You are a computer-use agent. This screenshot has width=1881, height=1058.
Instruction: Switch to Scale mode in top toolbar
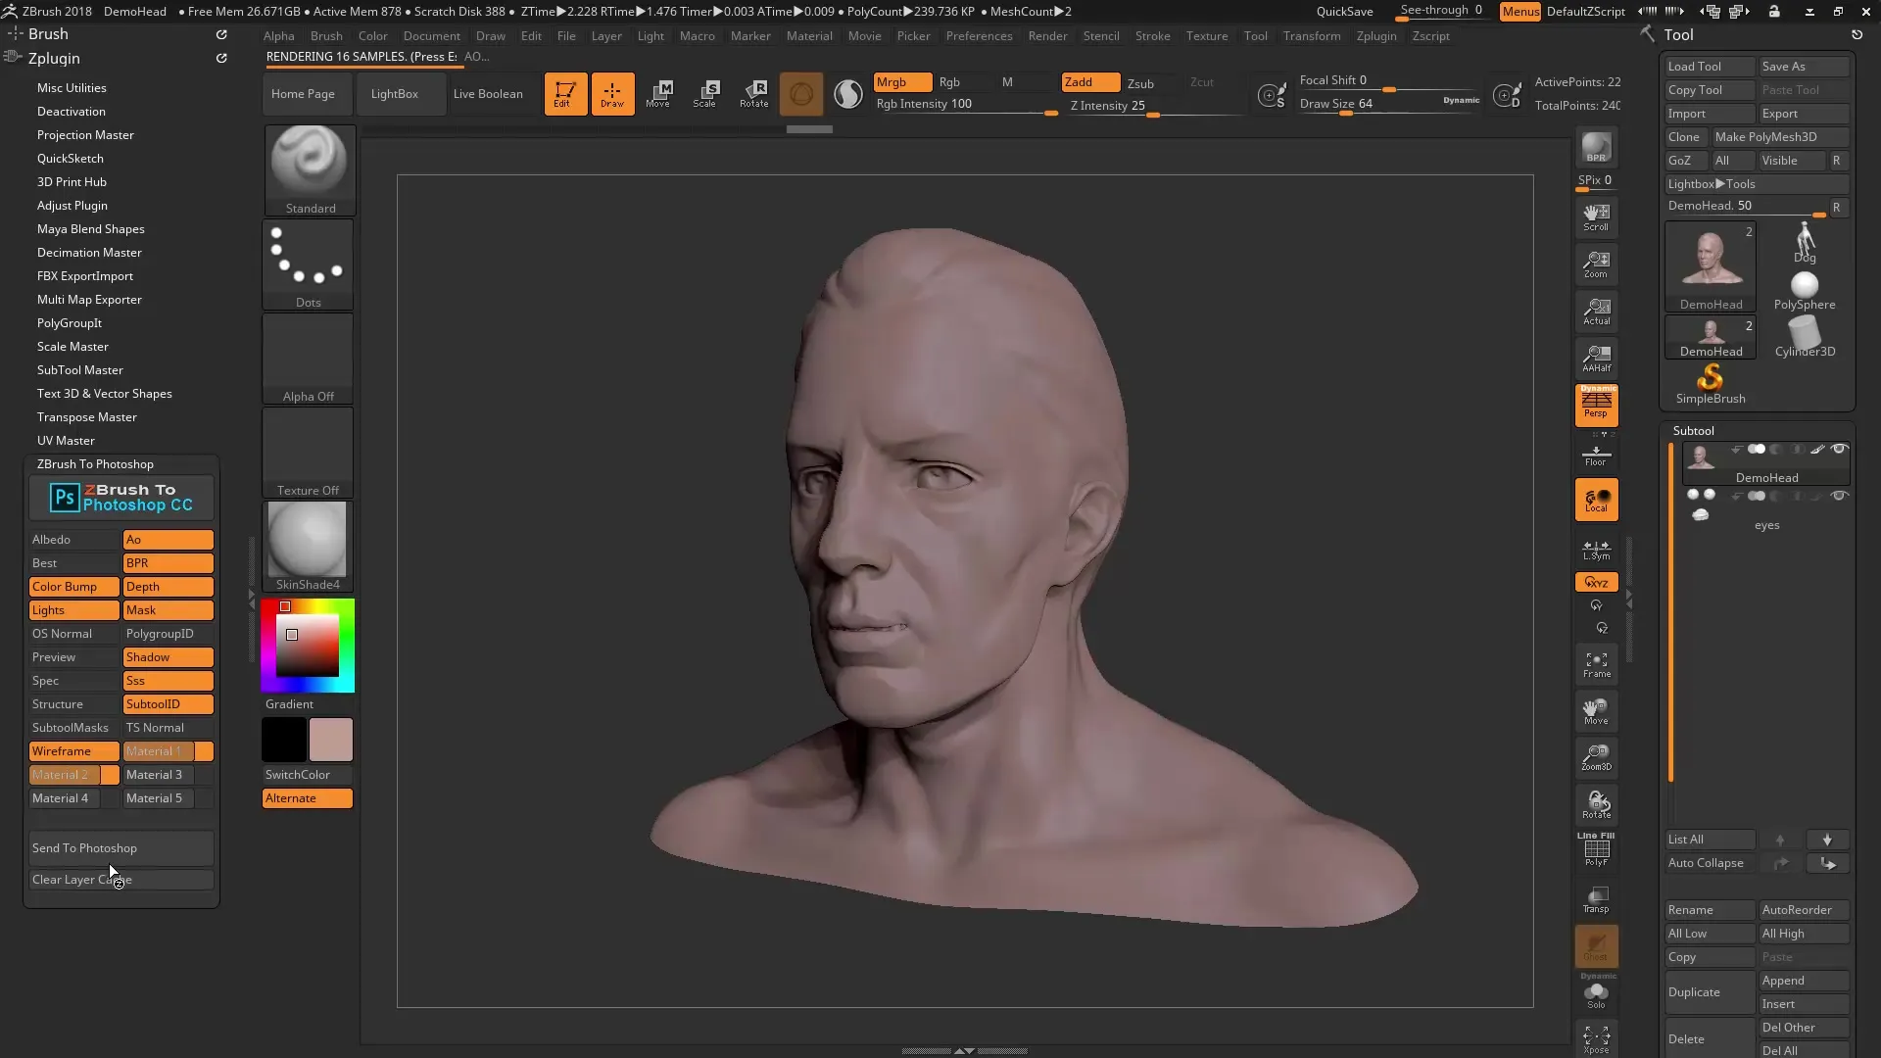click(706, 94)
